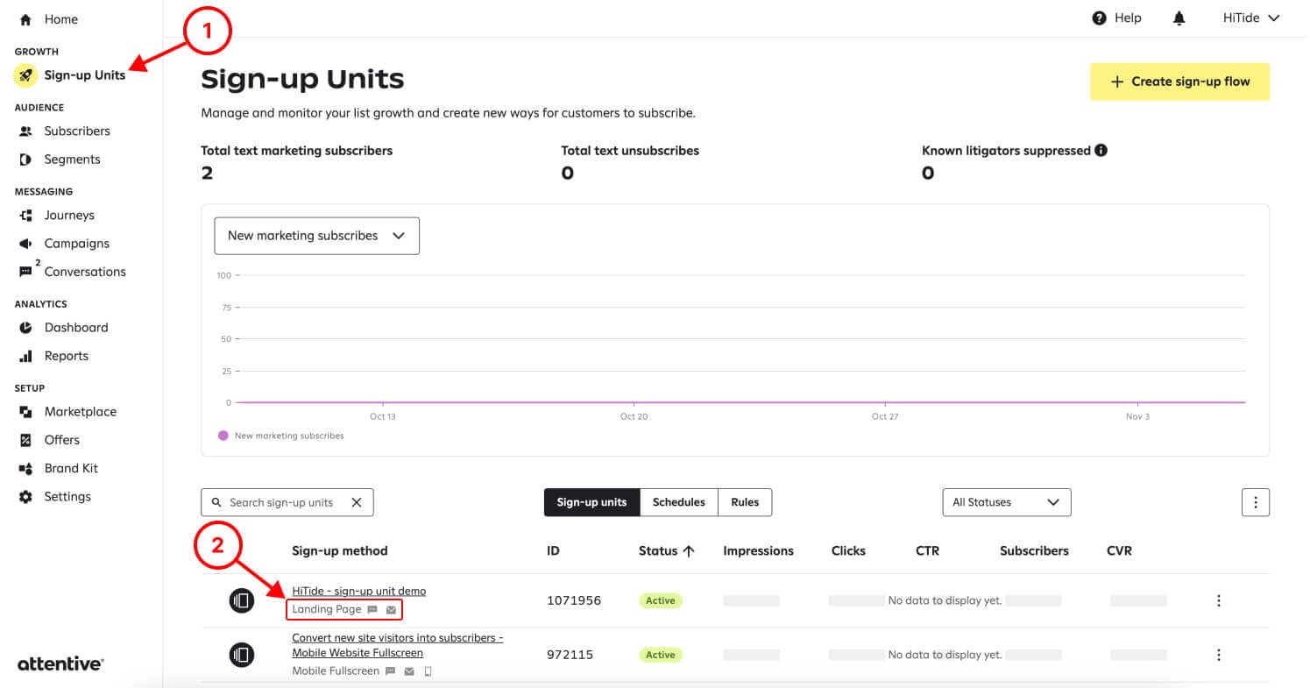This screenshot has height=688, width=1310.
Task: Clear search with the X icon
Action: [357, 502]
